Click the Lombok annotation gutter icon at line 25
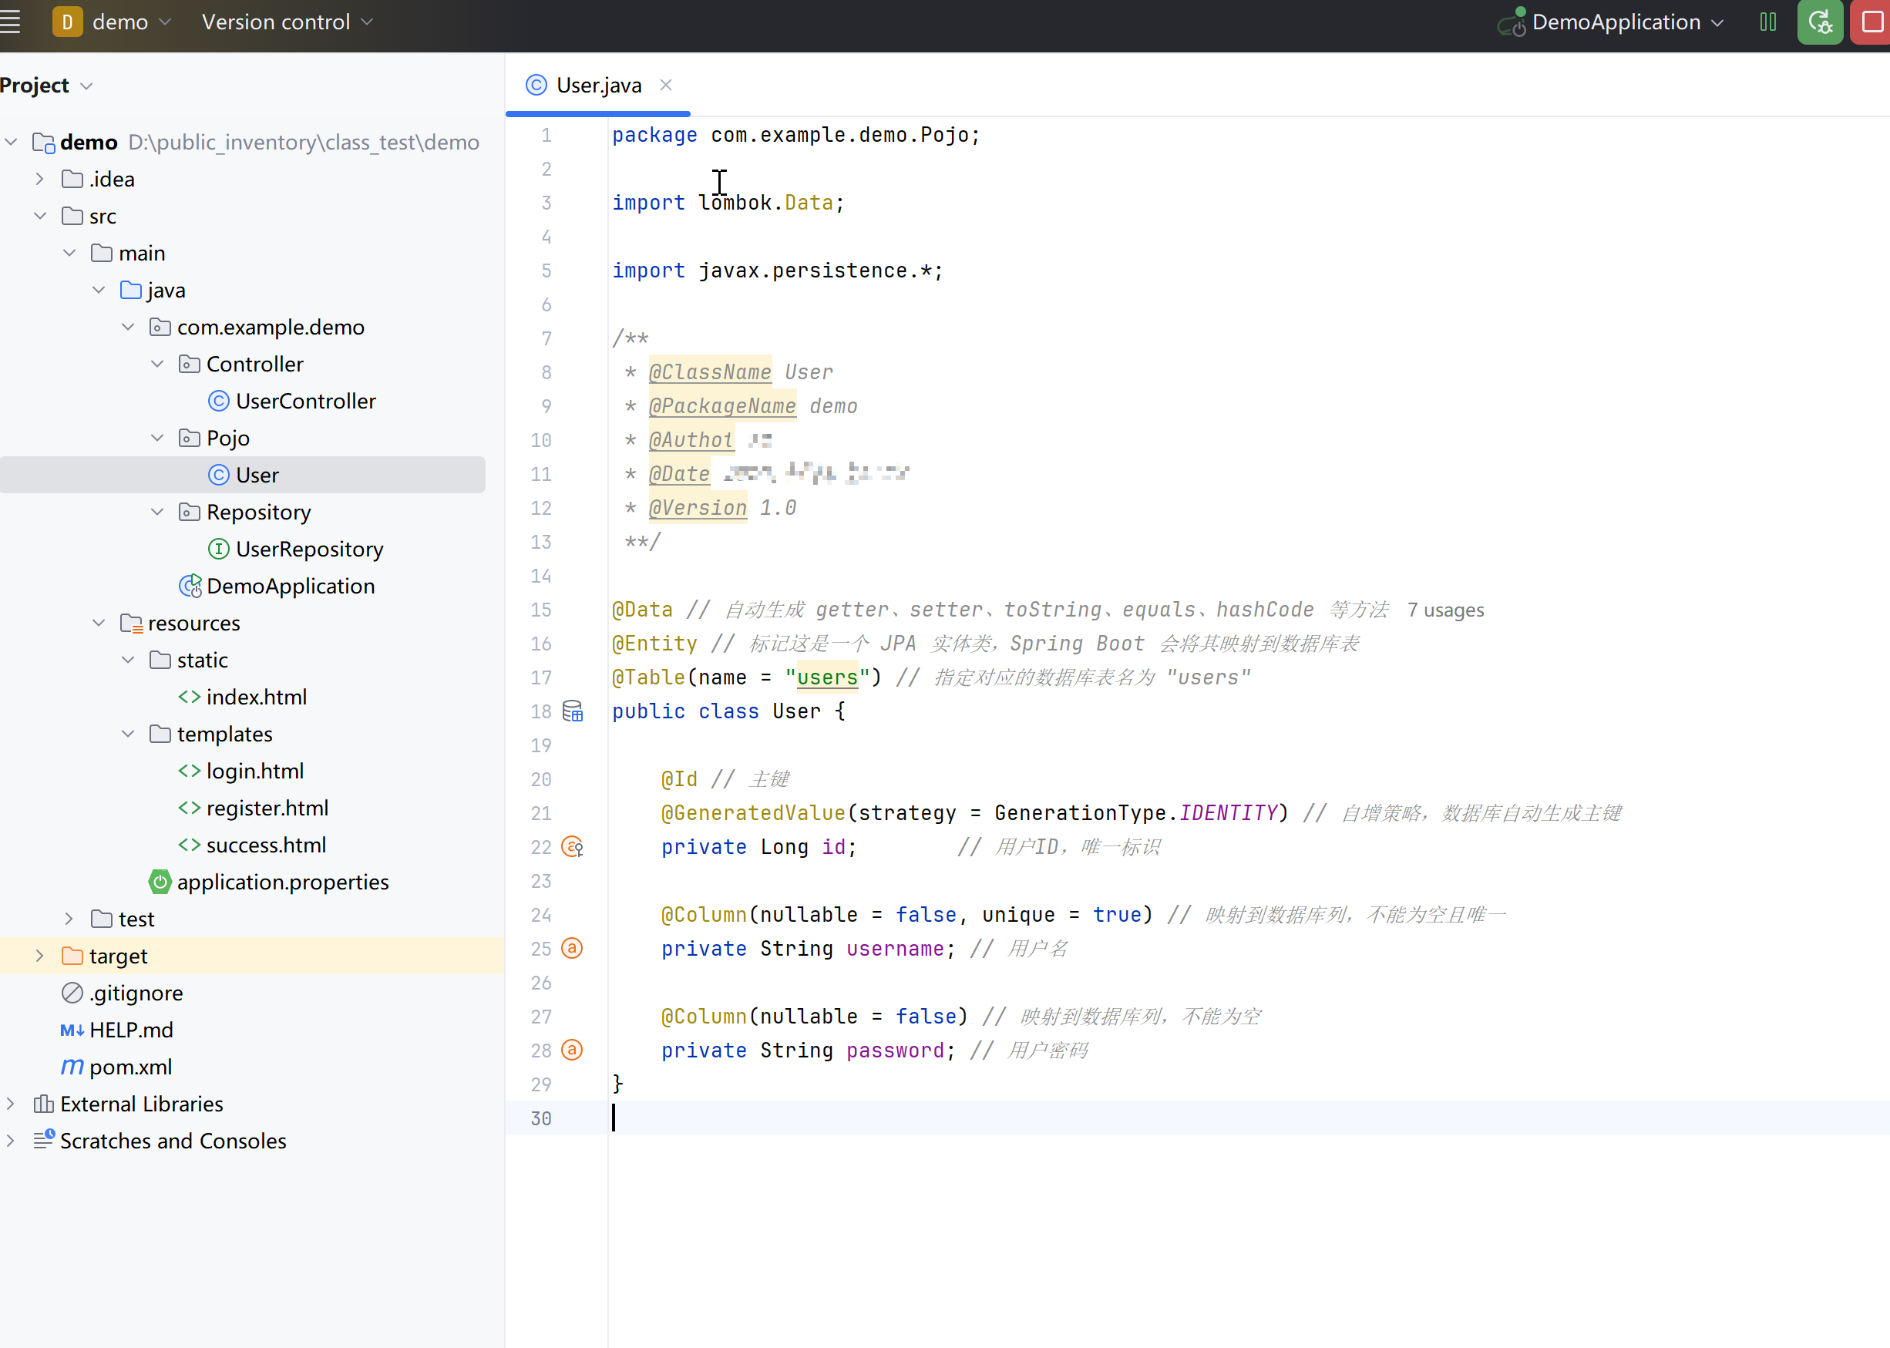 (x=572, y=948)
